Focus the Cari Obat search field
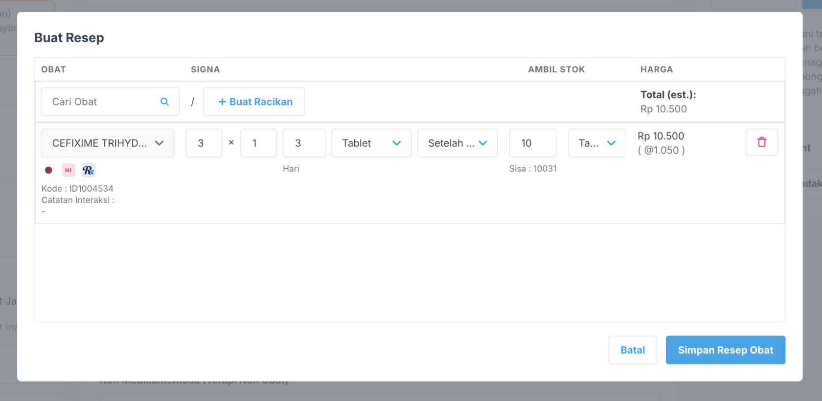This screenshot has width=822, height=401. tap(103, 102)
